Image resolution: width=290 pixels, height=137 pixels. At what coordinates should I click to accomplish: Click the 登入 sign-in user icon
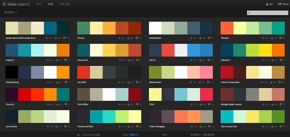267,4
